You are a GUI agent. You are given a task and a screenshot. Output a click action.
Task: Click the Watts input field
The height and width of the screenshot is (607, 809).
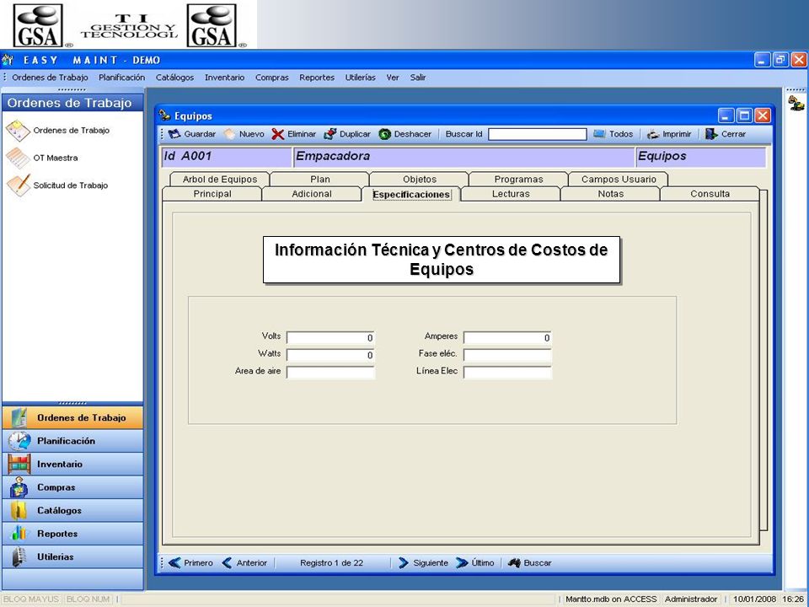click(x=330, y=355)
